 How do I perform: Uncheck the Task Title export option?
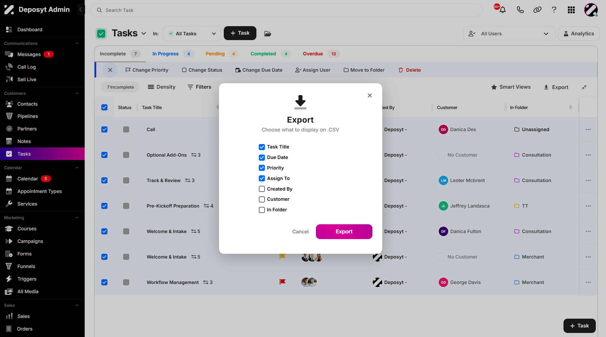click(262, 147)
